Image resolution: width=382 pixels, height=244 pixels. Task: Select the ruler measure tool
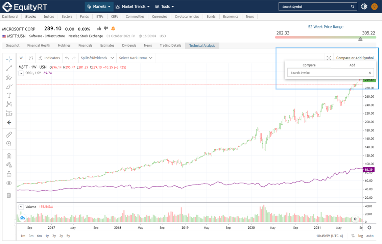[x=9, y=135]
